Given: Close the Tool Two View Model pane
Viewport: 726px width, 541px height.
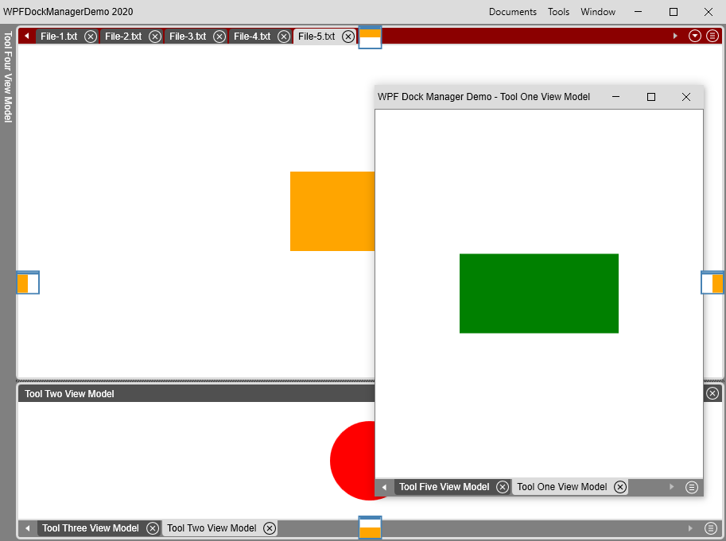Looking at the screenshot, I should pyautogui.click(x=712, y=393).
